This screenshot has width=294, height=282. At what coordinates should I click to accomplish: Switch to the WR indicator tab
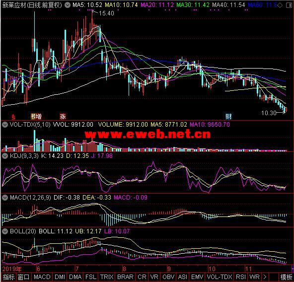254,277
